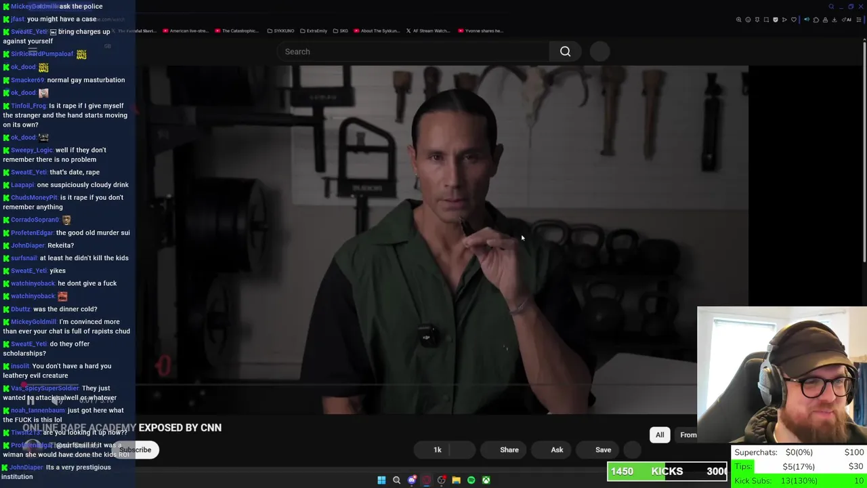
Task: Click the Kick Subs goal row
Action: click(x=799, y=481)
